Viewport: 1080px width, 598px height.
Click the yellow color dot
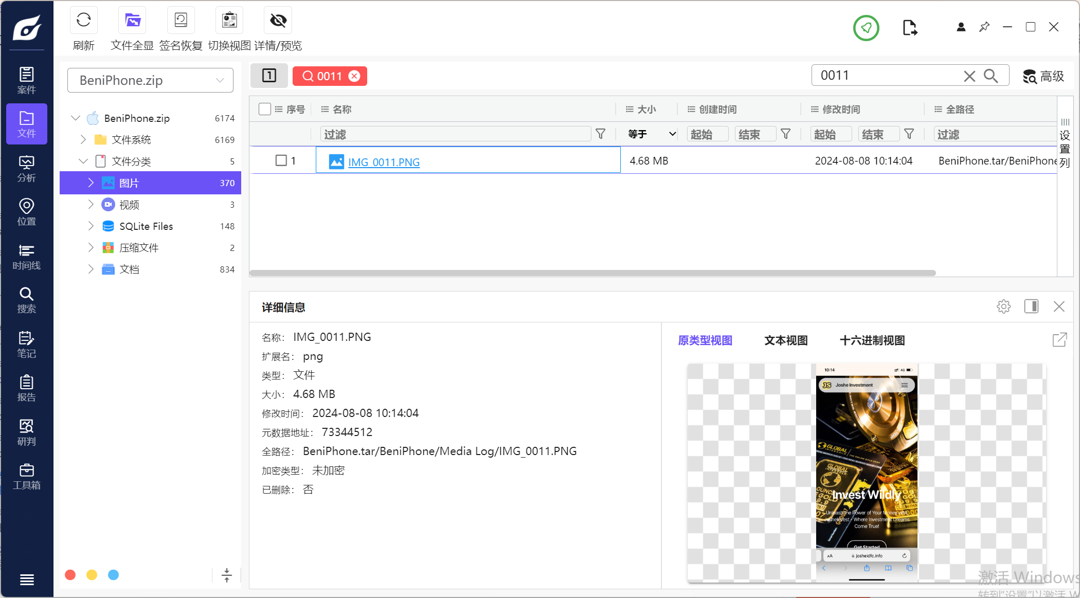(x=92, y=575)
